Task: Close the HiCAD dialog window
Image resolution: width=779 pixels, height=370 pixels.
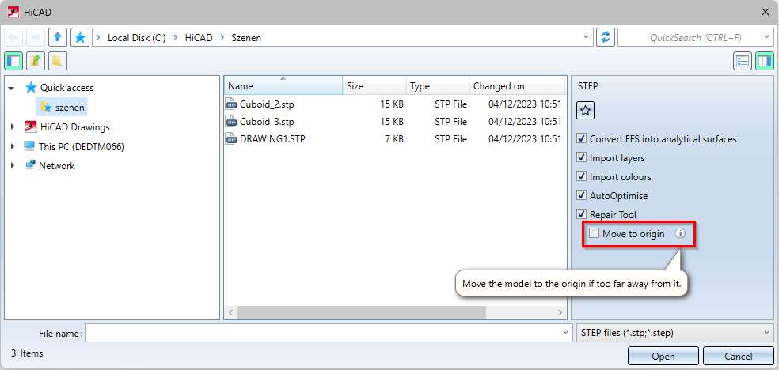Action: (766, 12)
